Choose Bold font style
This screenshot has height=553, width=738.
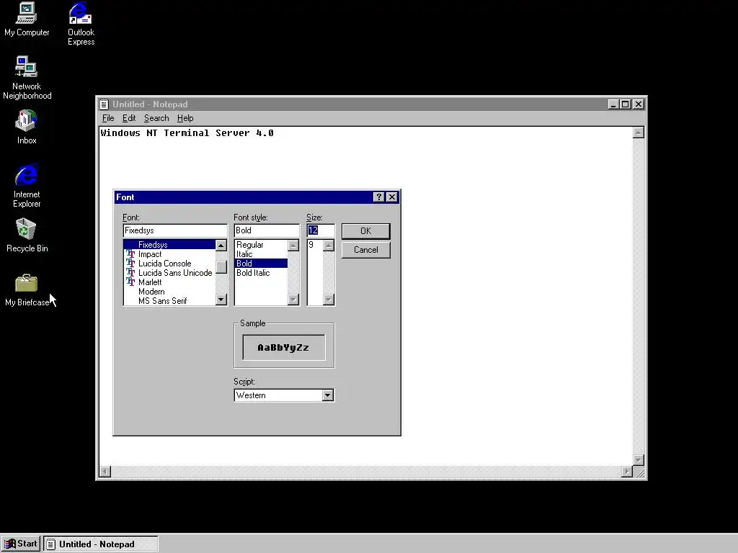click(261, 264)
